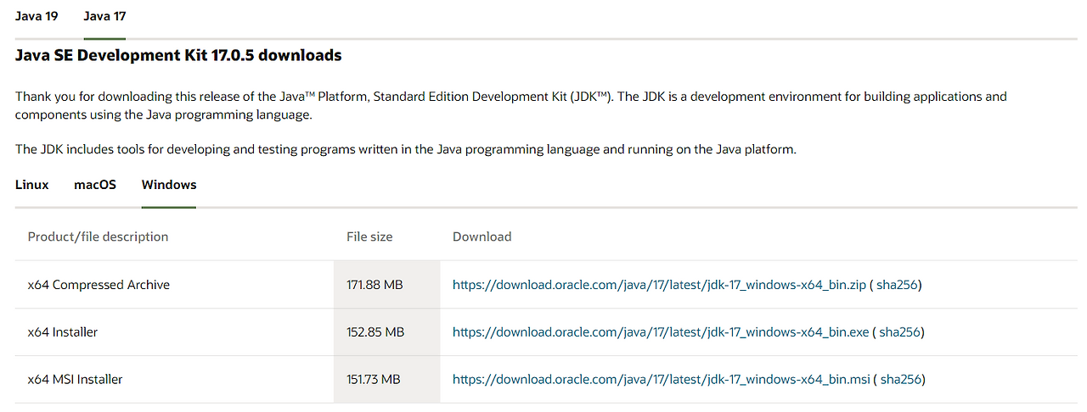Download the jdk-17_windows-x64_bin.exe installer link
Screen dimensions: 1087x412
(x=661, y=332)
